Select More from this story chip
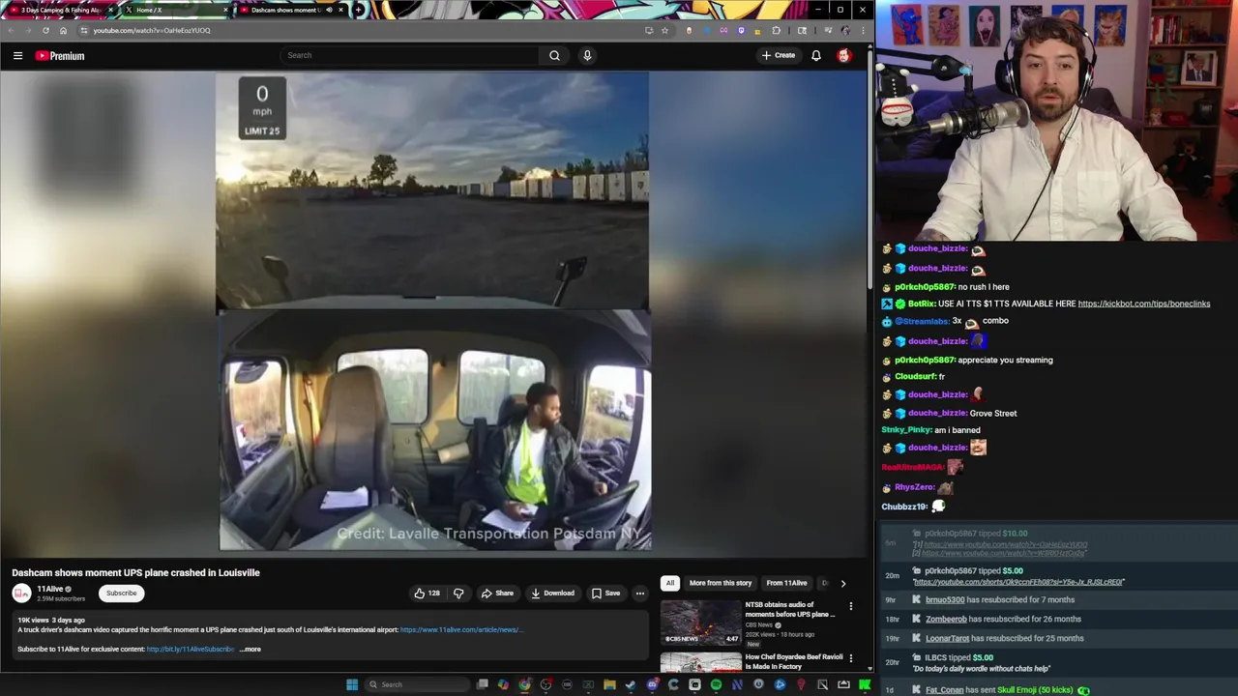Image resolution: width=1238 pixels, height=696 pixels. coord(721,583)
